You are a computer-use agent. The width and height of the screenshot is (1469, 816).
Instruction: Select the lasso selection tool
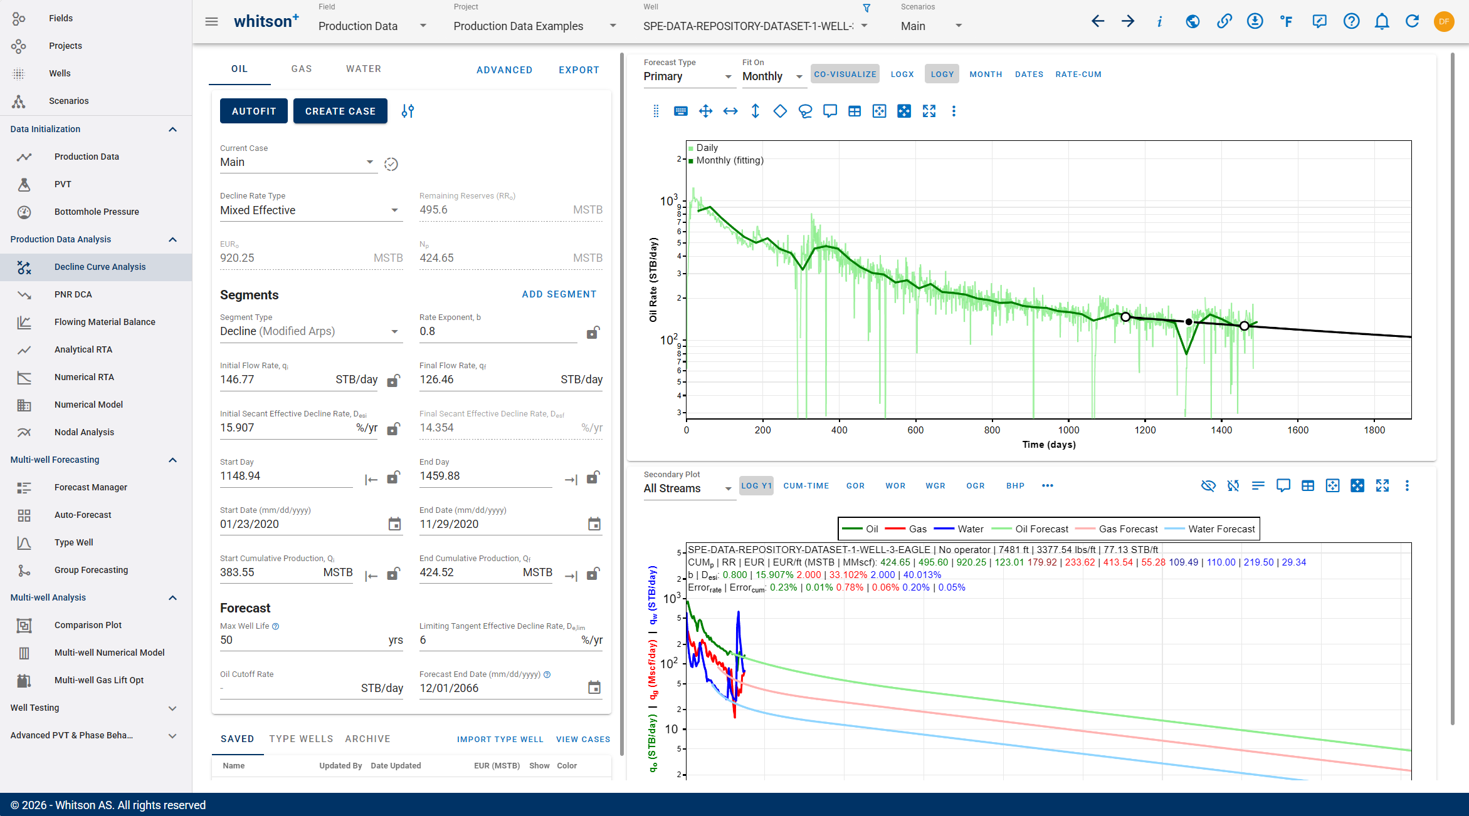tap(805, 111)
